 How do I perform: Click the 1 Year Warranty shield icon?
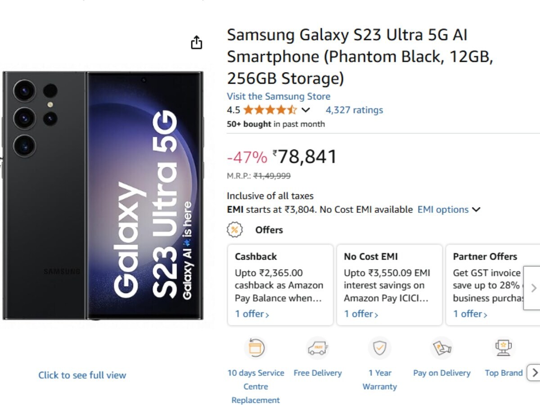point(379,348)
